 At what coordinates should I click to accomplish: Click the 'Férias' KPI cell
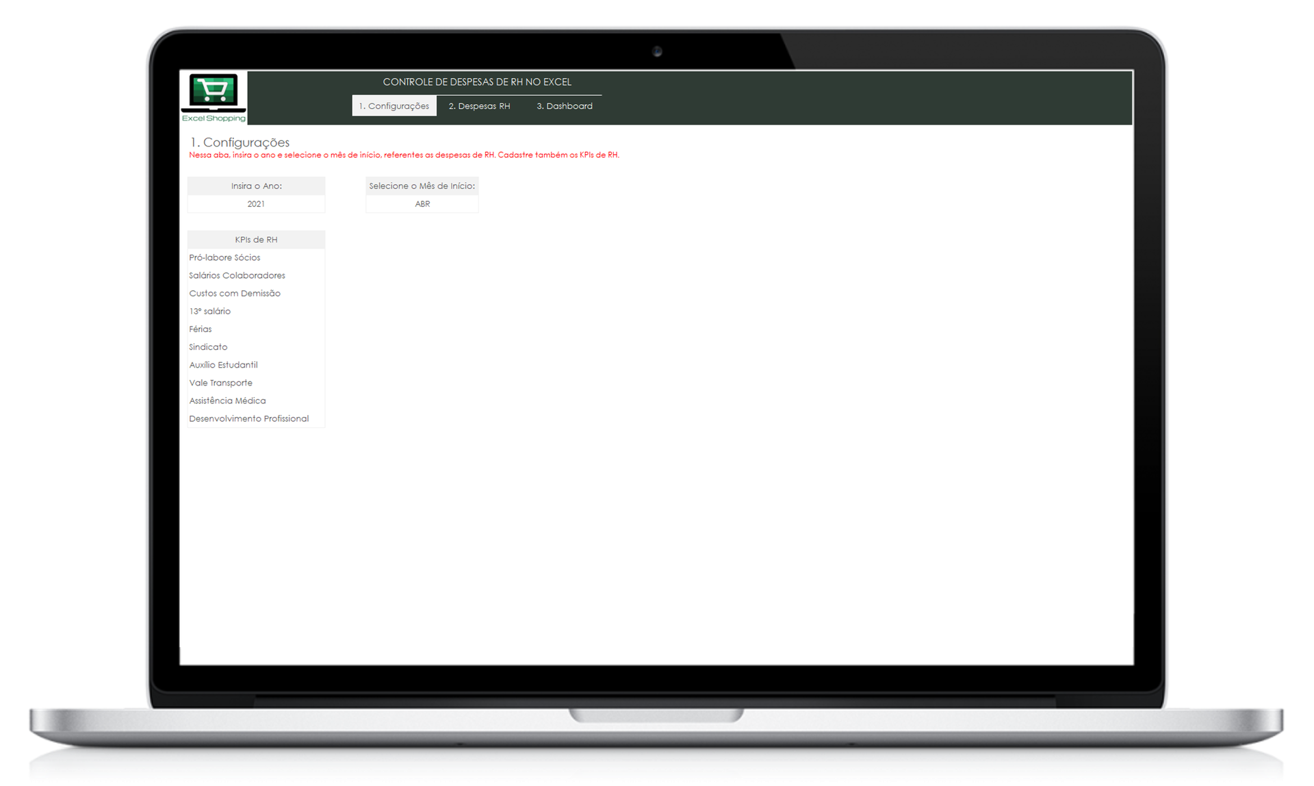pyautogui.click(x=256, y=329)
